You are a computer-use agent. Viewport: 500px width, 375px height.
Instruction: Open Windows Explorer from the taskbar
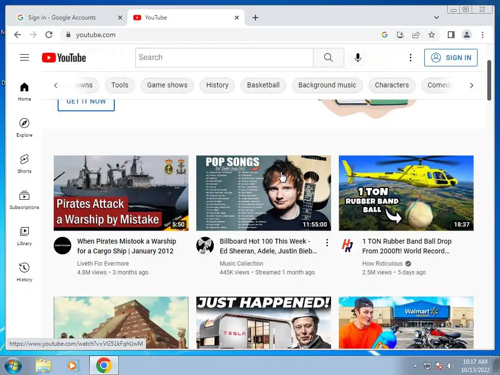click(43, 366)
